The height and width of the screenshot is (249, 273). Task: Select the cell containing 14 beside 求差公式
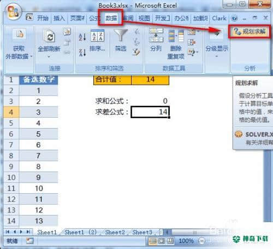[x=150, y=112]
